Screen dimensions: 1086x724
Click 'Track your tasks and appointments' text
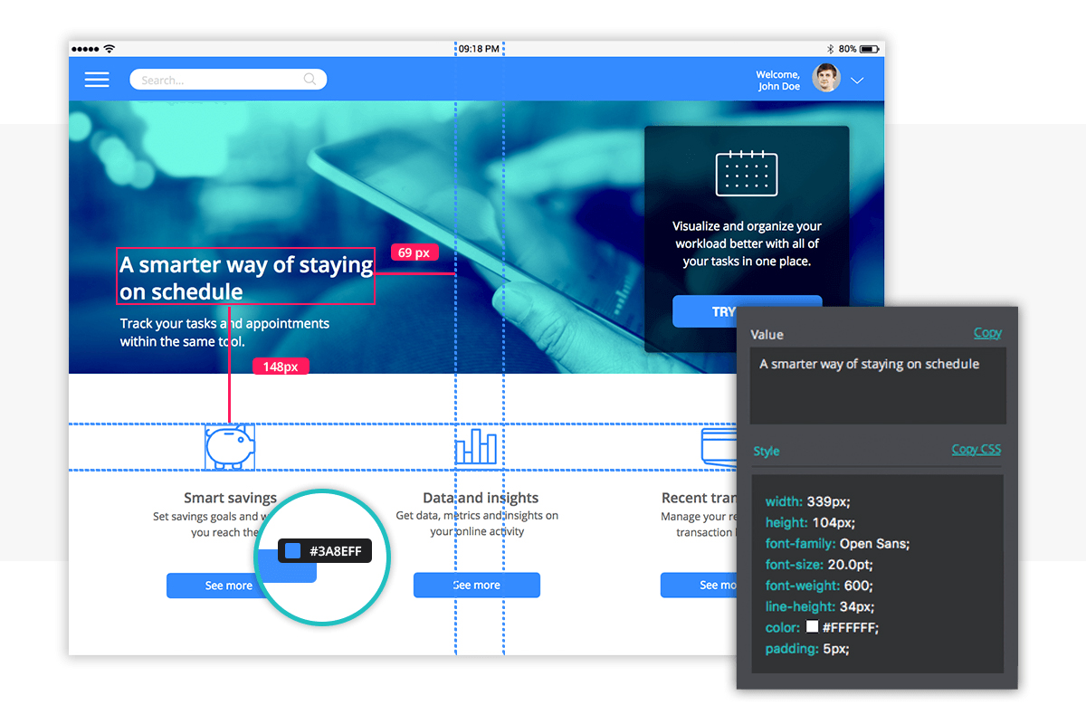tap(224, 323)
